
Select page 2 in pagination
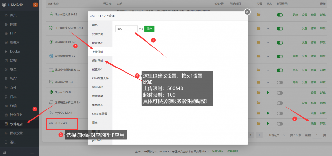point(250,135)
